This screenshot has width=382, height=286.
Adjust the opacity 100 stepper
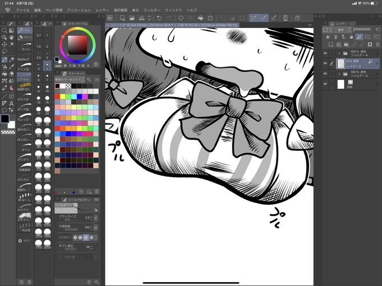(92, 228)
